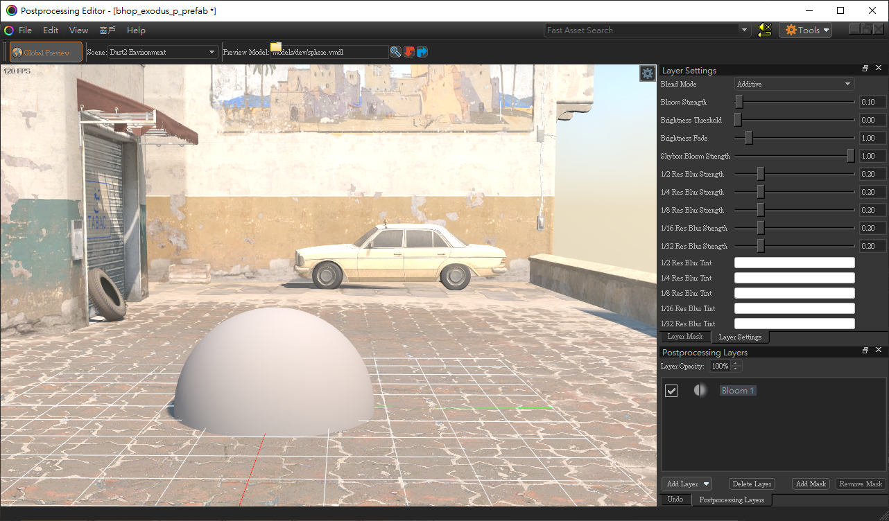Open the View menu
The width and height of the screenshot is (889, 521).
78,30
